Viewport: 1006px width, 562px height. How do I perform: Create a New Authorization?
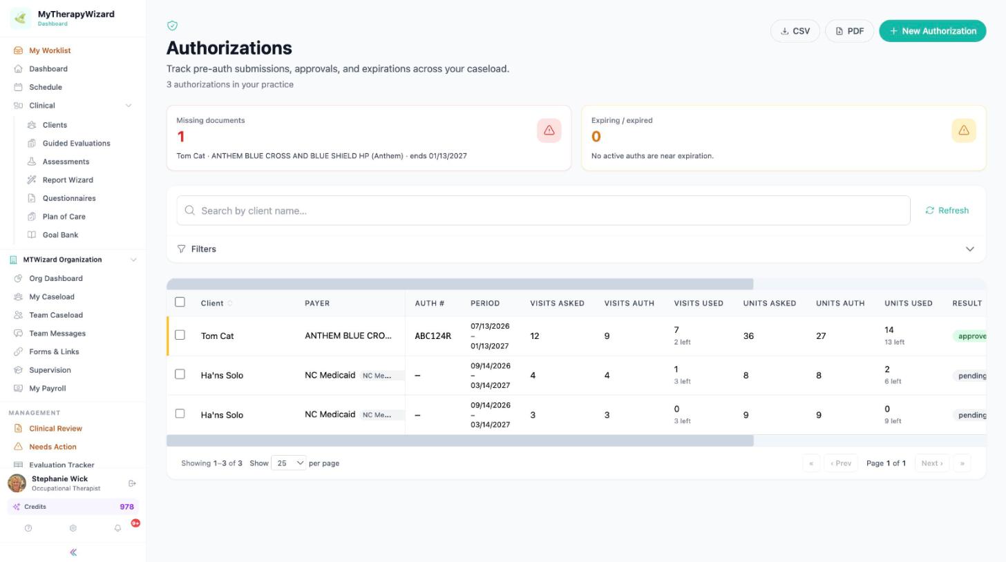click(x=933, y=31)
